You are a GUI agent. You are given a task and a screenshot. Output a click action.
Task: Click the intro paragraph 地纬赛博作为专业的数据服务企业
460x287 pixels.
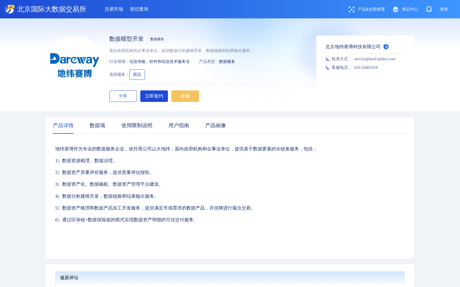coord(186,149)
